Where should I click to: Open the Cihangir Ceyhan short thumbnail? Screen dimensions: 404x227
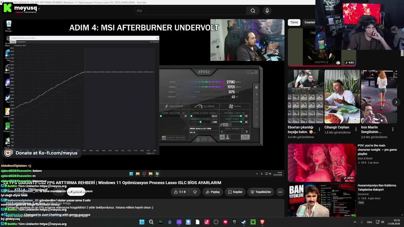tap(342, 96)
